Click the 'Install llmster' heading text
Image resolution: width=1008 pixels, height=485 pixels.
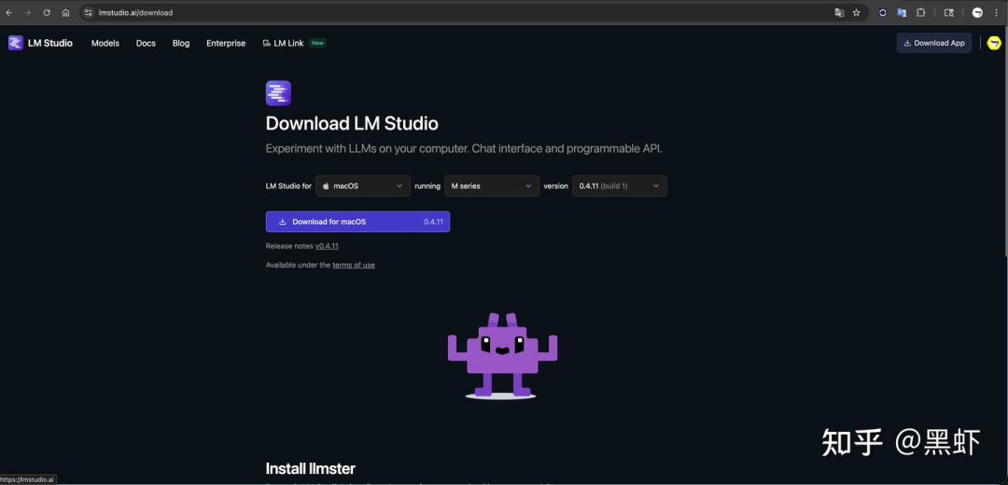[311, 468]
